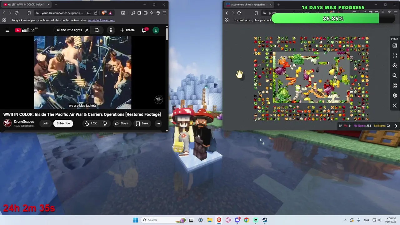The image size is (400, 225).
Task: Open the DroneScapes channel avatar
Action: 7,123
